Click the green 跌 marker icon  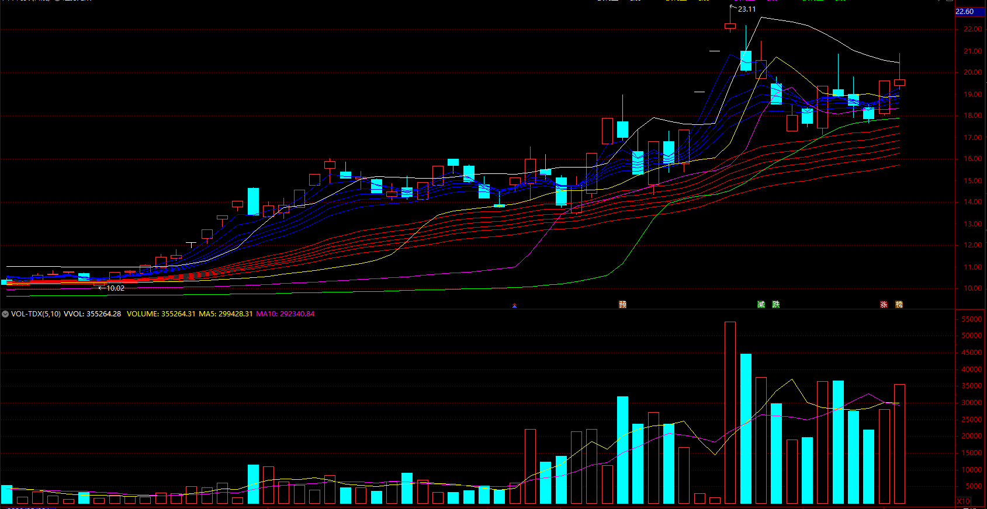(x=775, y=304)
